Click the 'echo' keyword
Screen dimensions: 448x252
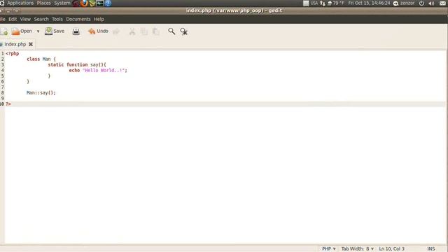point(74,70)
